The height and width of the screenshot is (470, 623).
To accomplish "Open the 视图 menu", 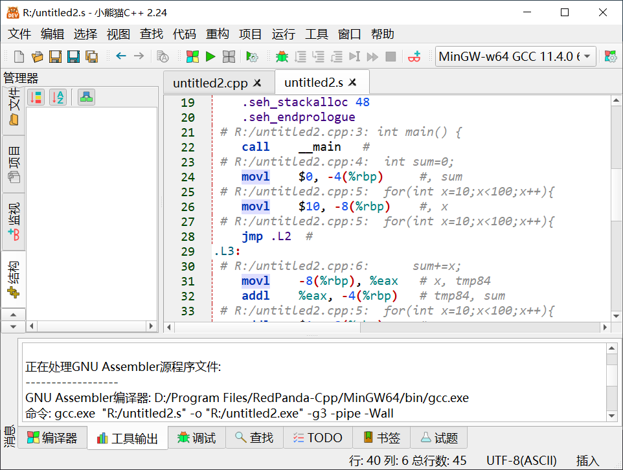I will pos(119,34).
